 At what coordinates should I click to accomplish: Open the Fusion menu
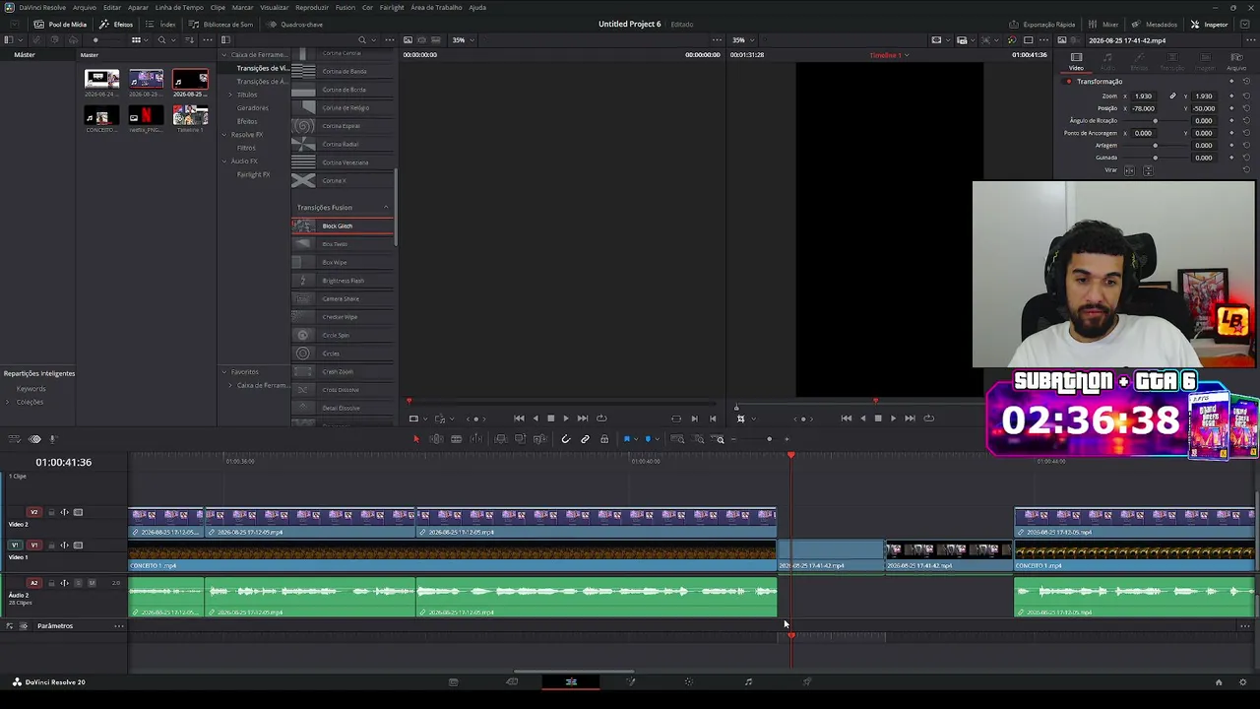(345, 7)
